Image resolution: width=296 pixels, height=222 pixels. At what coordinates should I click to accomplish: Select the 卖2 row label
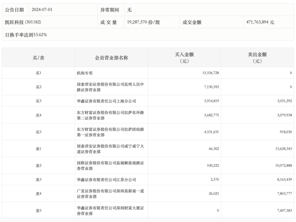click(x=38, y=166)
